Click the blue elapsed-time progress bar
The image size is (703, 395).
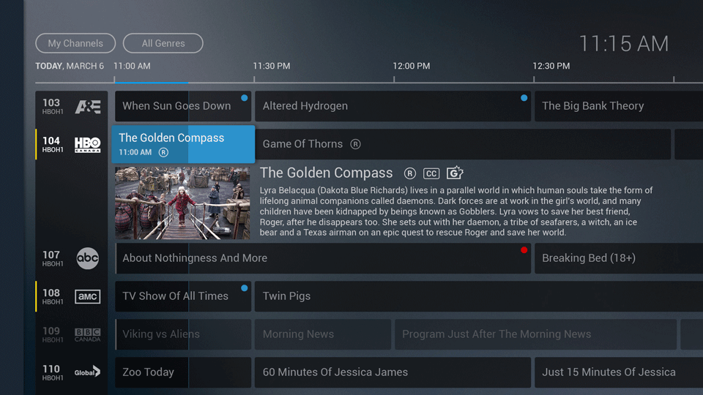click(152, 83)
